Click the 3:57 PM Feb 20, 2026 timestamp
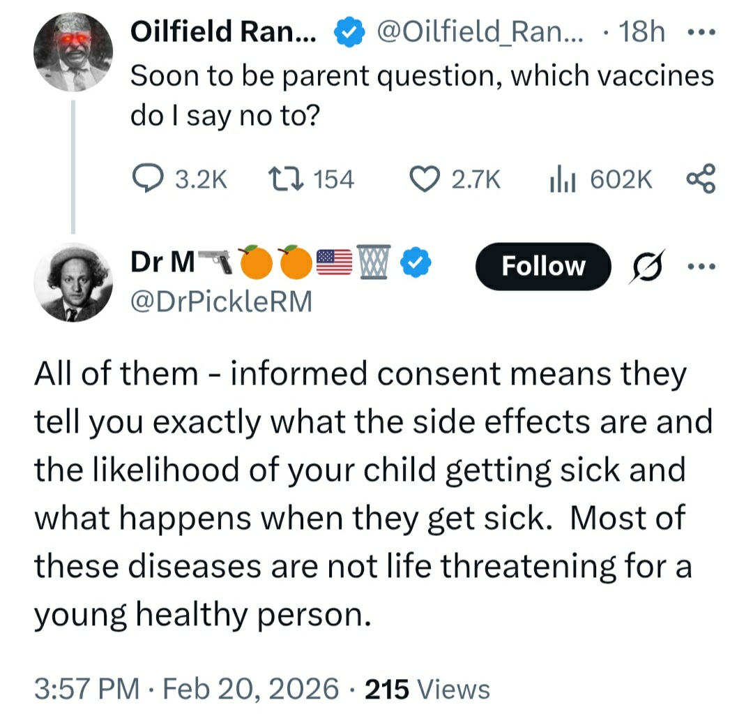 tap(185, 689)
